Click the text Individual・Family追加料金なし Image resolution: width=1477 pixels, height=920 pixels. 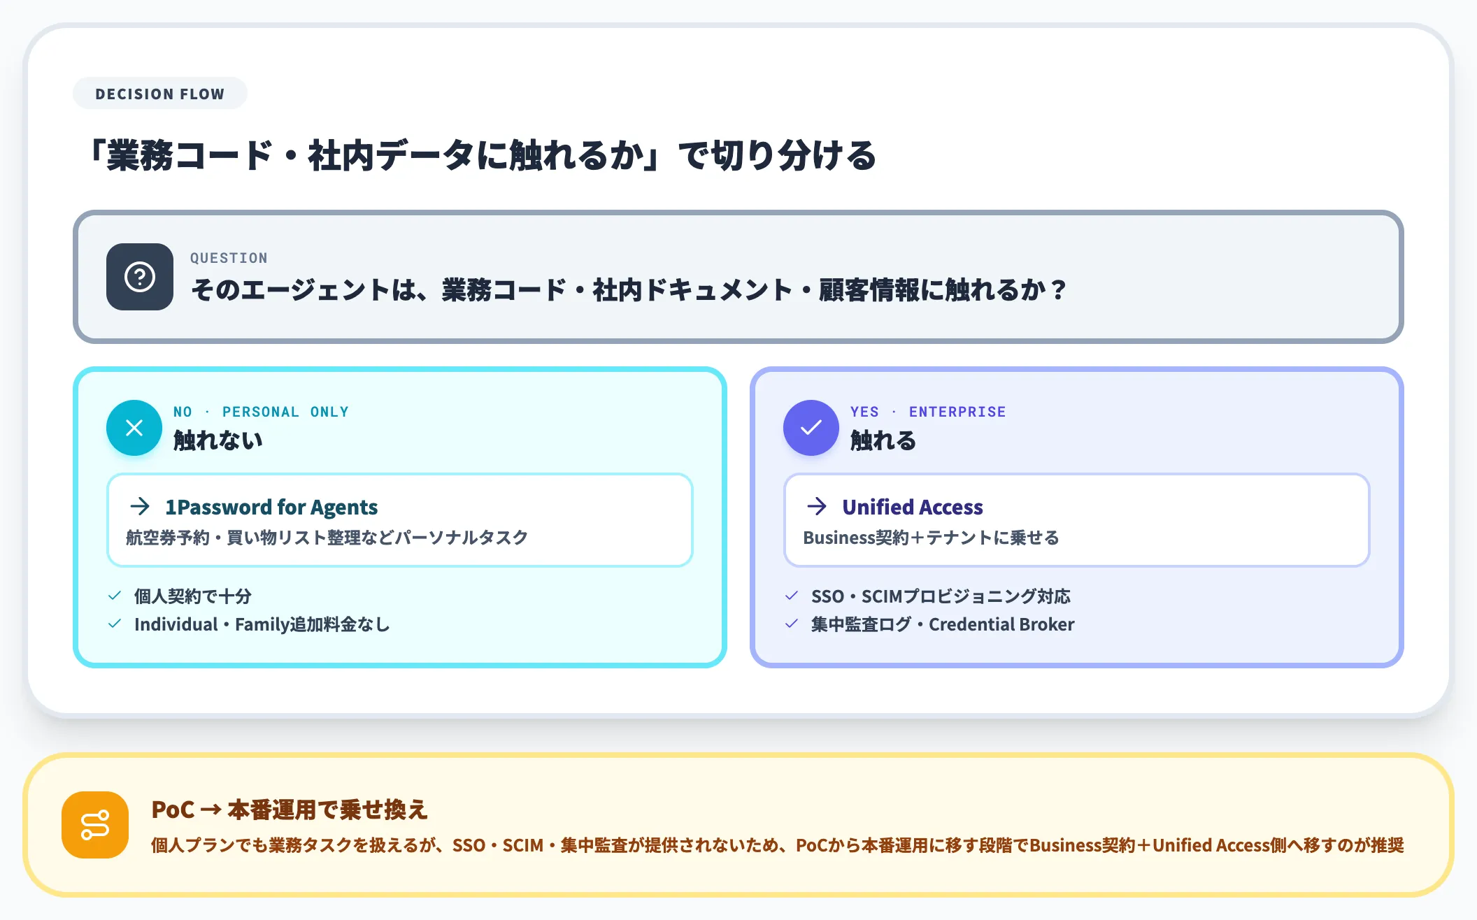pyautogui.click(x=262, y=624)
